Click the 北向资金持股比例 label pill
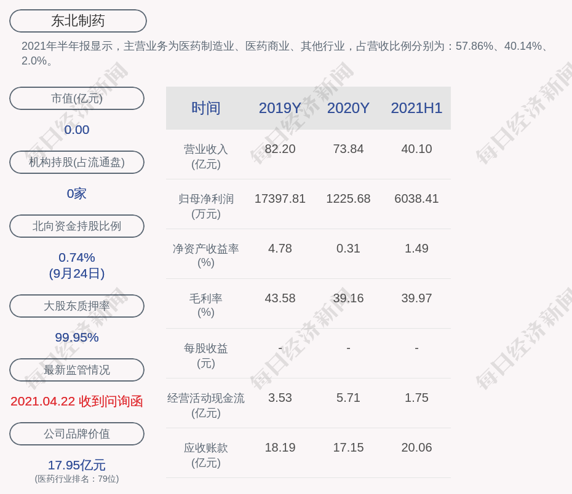This screenshot has width=572, height=494. click(77, 226)
